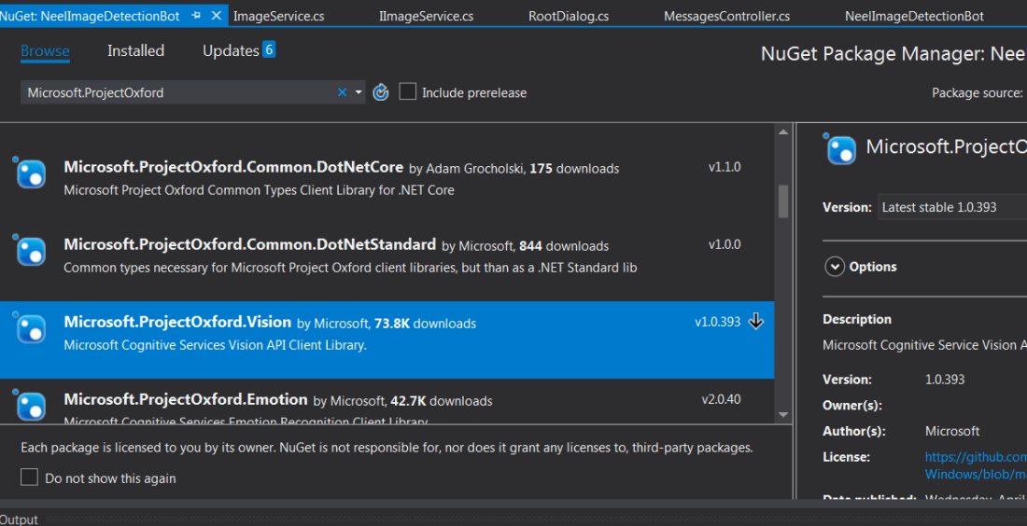Clear the package search text

pyautogui.click(x=342, y=92)
